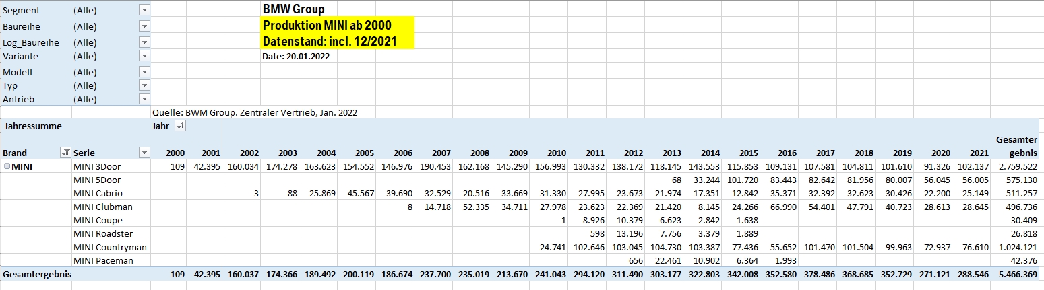
Task: Select the MINI Paceman row label
Action: (x=103, y=260)
